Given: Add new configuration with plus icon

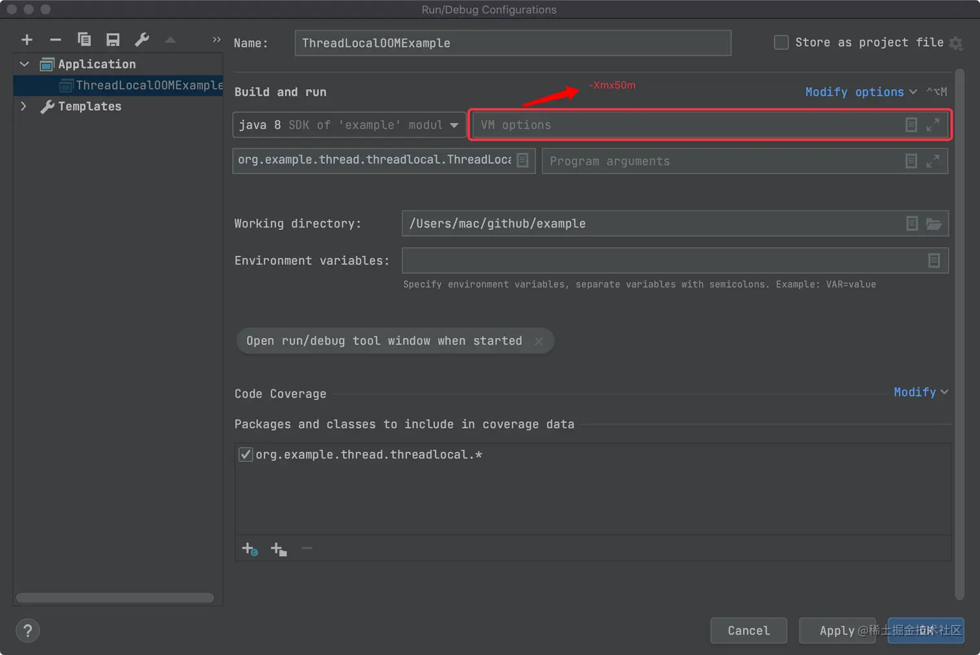Looking at the screenshot, I should (27, 40).
